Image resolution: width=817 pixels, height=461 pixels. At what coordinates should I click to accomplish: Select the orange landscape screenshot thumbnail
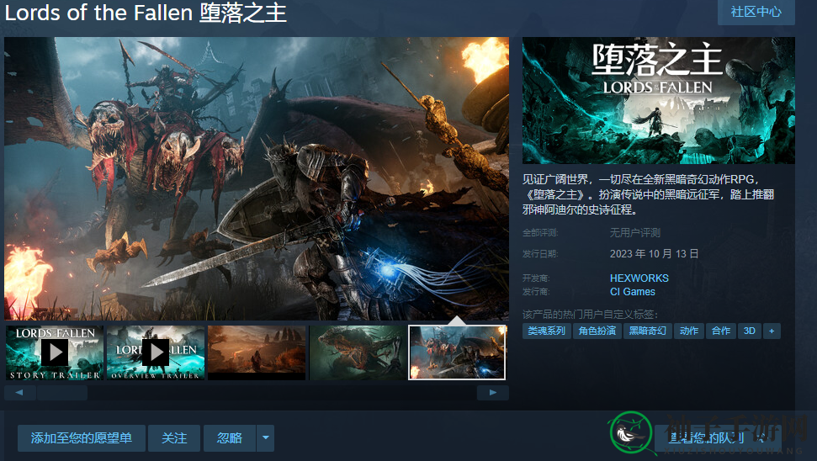(x=257, y=352)
